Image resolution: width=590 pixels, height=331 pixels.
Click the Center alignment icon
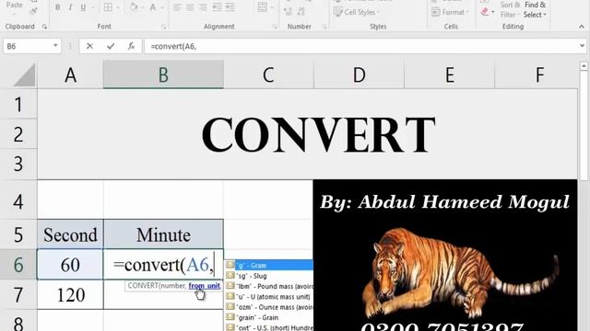(190, 7)
